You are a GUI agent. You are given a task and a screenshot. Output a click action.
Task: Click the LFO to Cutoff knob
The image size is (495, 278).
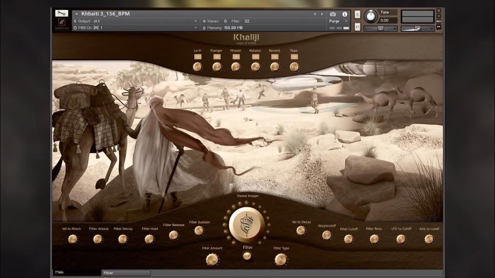coord(401,239)
